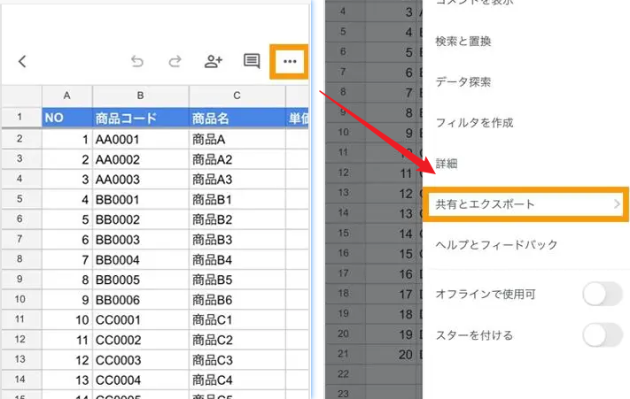Select the 商品コード header cell
This screenshot has height=399, width=630.
click(x=141, y=118)
